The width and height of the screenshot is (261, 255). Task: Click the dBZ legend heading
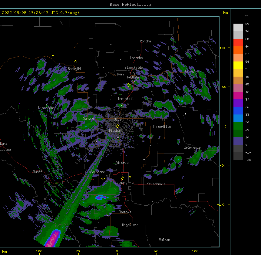(245, 16)
